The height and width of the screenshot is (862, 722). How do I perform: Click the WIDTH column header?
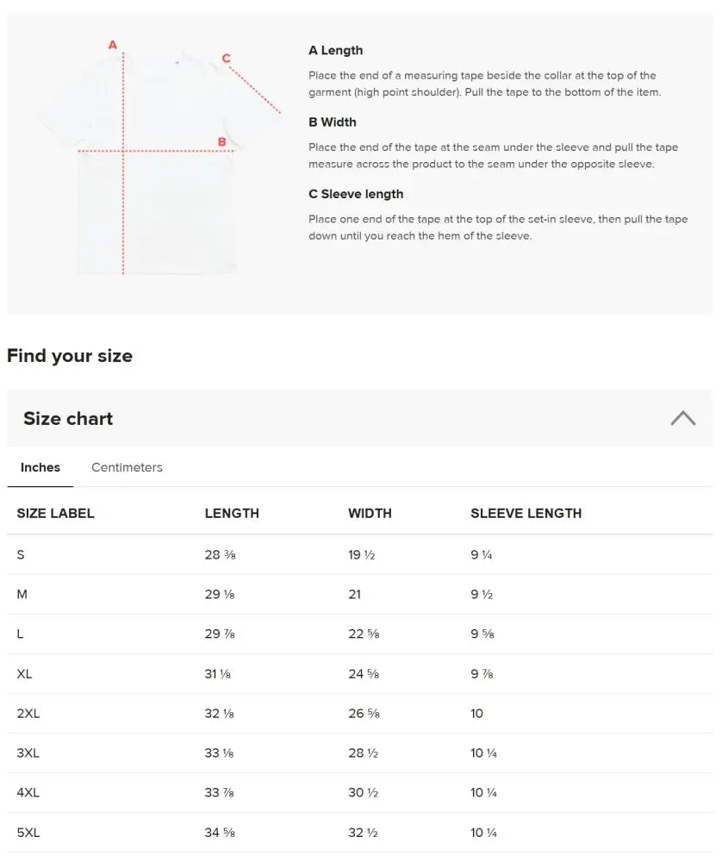click(x=370, y=514)
